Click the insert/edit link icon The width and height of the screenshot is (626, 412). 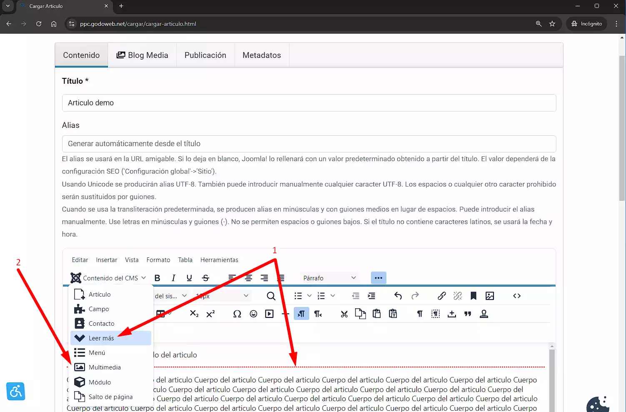pos(442,296)
